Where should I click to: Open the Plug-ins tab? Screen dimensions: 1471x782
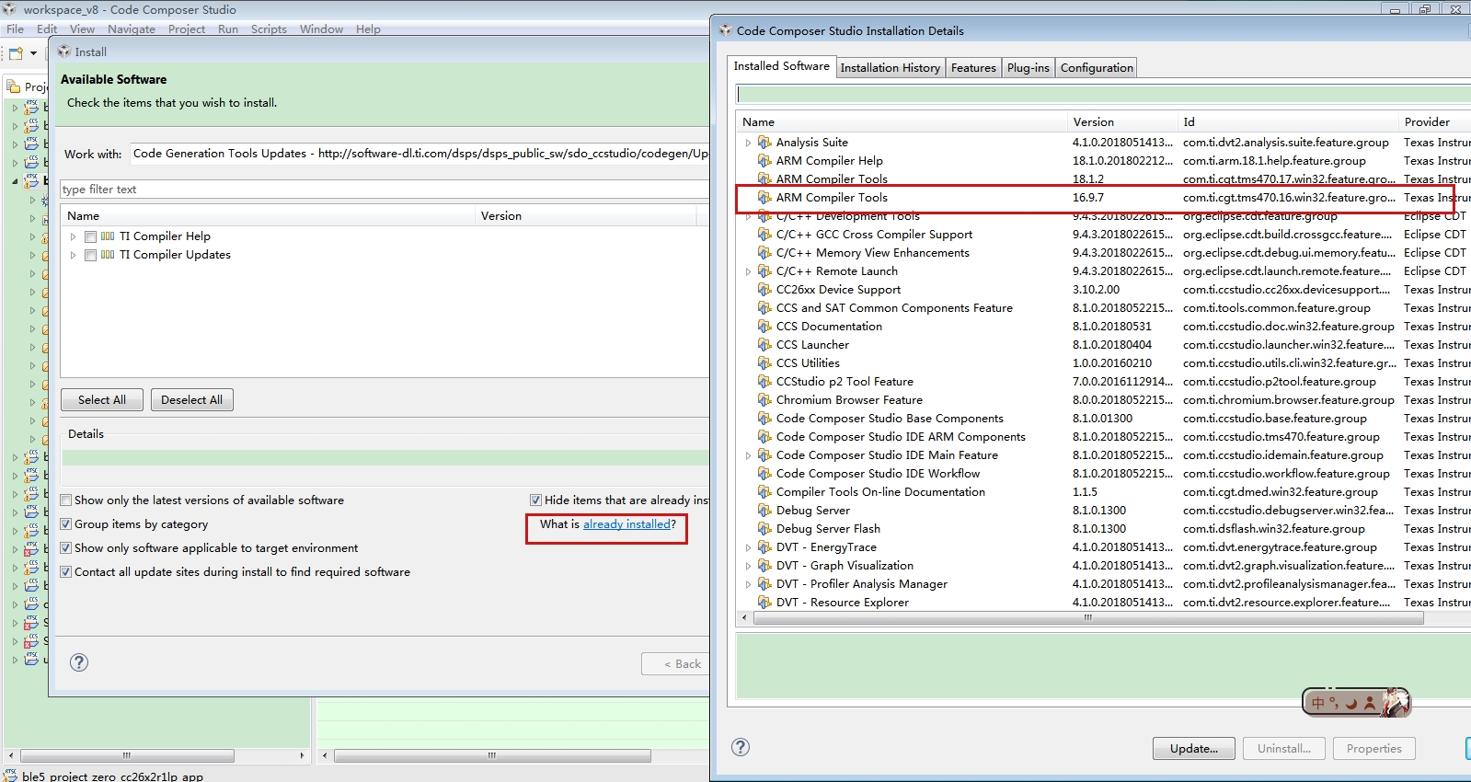tap(1028, 68)
